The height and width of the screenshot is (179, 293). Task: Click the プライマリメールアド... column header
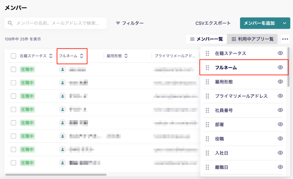(x=175, y=56)
